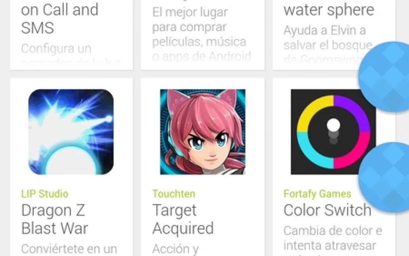Open the LIP Studio developer link

pyautogui.click(x=45, y=194)
